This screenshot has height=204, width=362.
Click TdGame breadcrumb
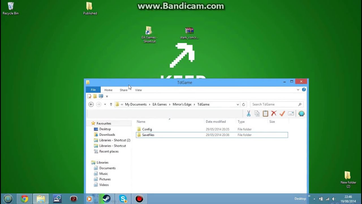(x=203, y=104)
